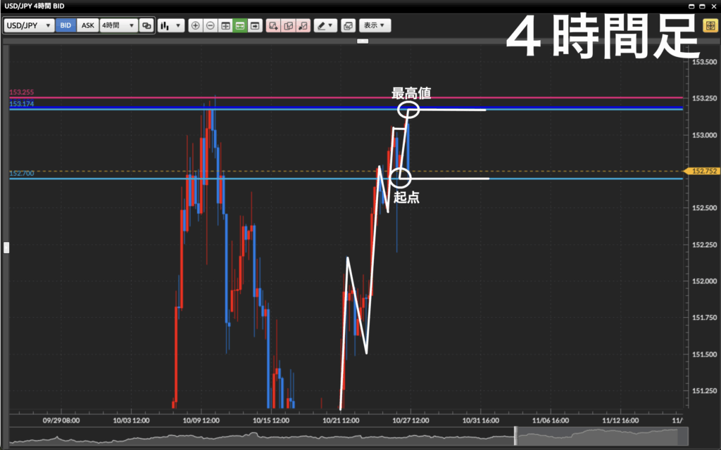Click the highlighted range in bottom overview navigator
Image resolution: width=721 pixels, height=450 pixels.
(x=598, y=435)
